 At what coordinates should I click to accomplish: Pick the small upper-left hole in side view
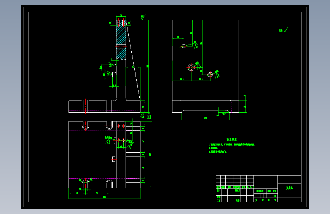(x=184, y=46)
